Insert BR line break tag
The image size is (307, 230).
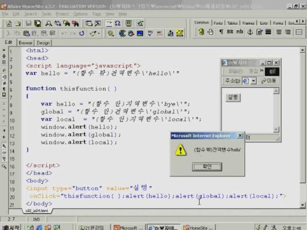(x=230, y=32)
